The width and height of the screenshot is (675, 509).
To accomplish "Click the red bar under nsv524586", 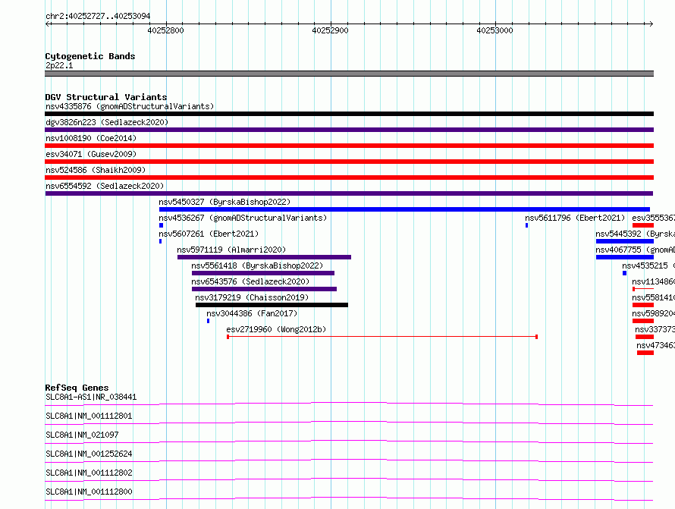I will pyautogui.click(x=349, y=178).
